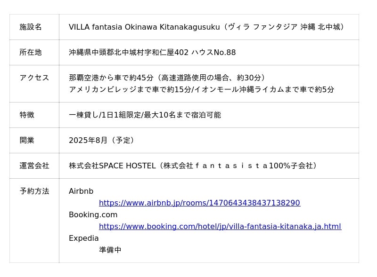Open the Airbnb listing URL link
Screen dimensions: 377x277
click(199, 203)
